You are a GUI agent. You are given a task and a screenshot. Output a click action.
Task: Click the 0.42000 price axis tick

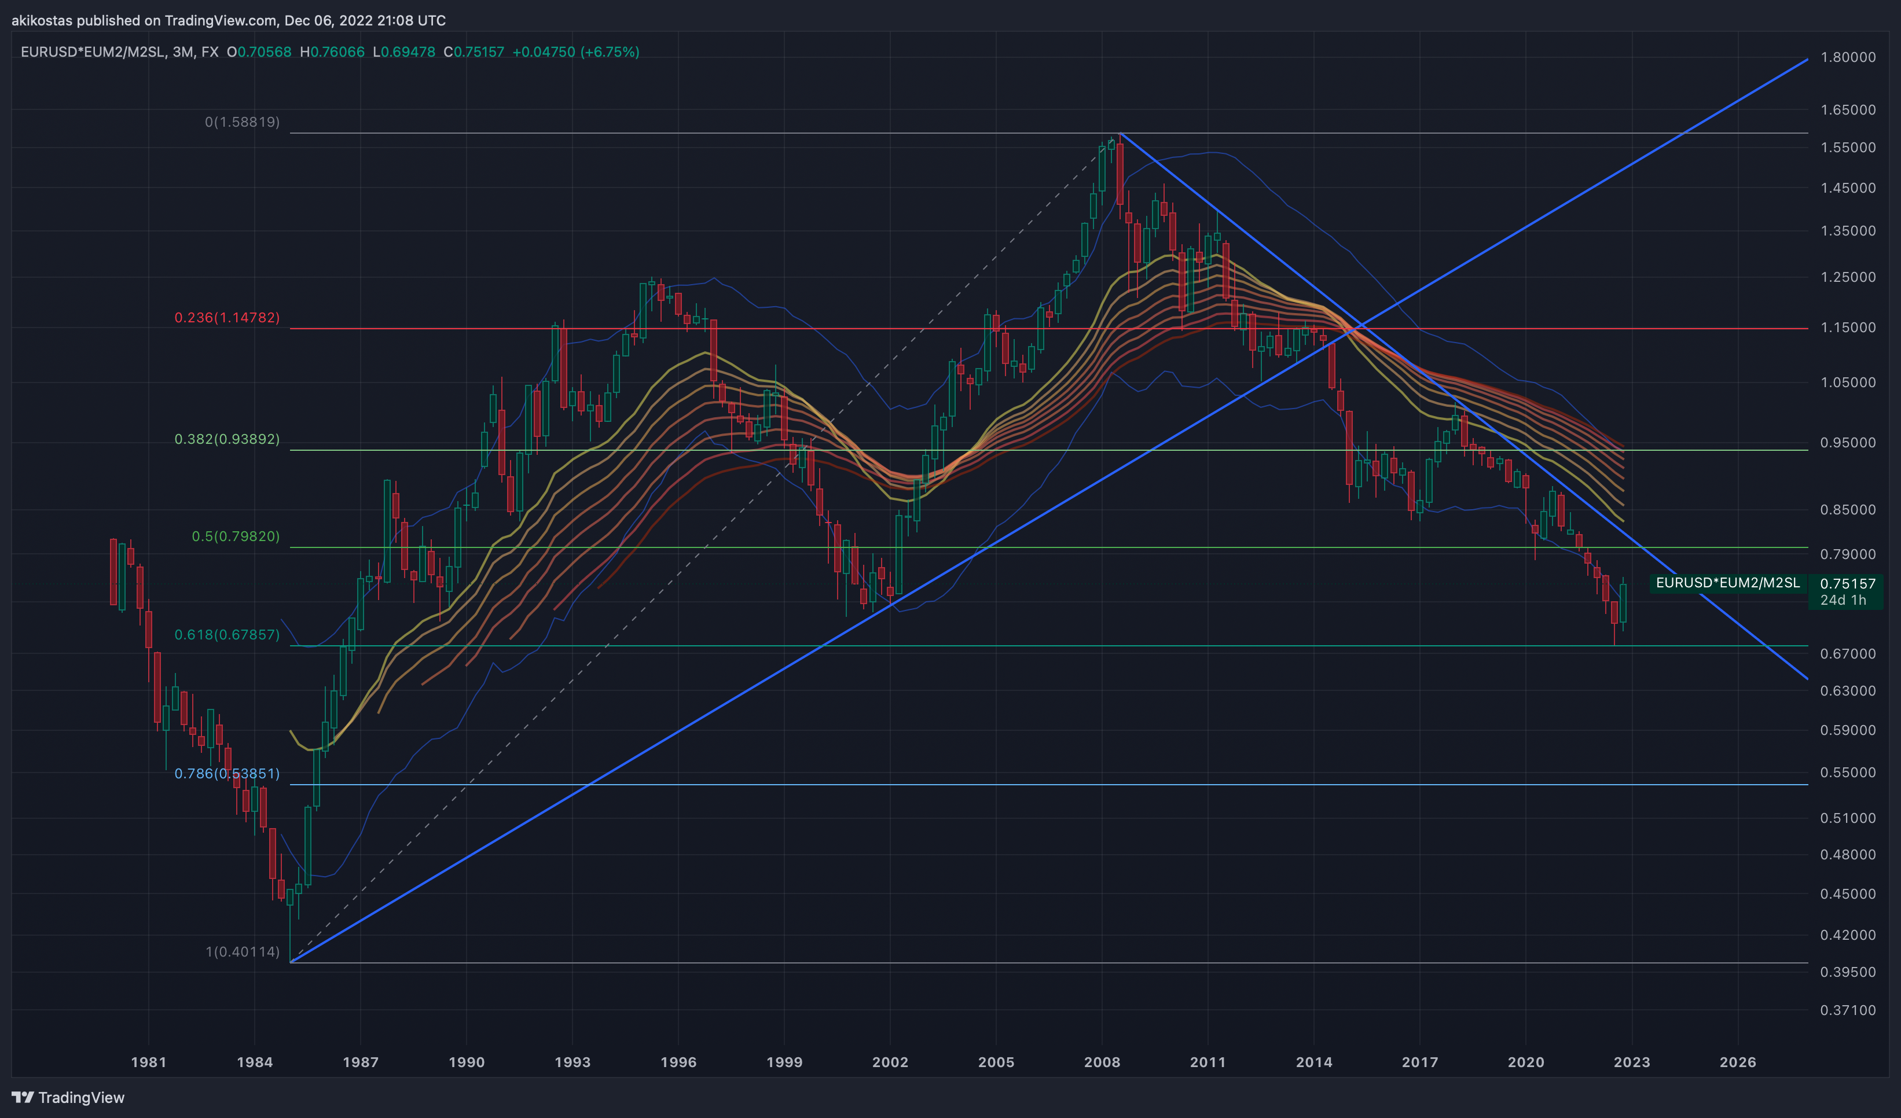pos(1847,935)
